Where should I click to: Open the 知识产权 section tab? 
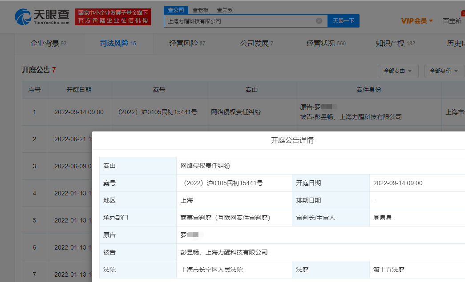click(395, 44)
